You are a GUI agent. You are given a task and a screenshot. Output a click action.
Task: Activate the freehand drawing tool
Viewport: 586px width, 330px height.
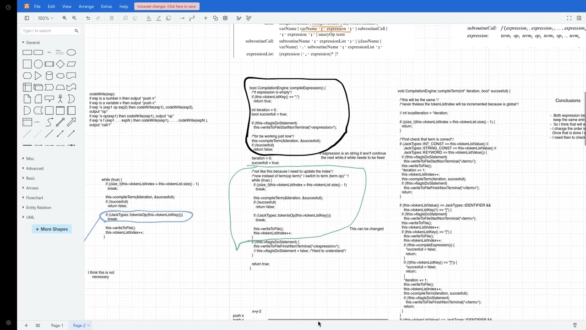[239, 18]
